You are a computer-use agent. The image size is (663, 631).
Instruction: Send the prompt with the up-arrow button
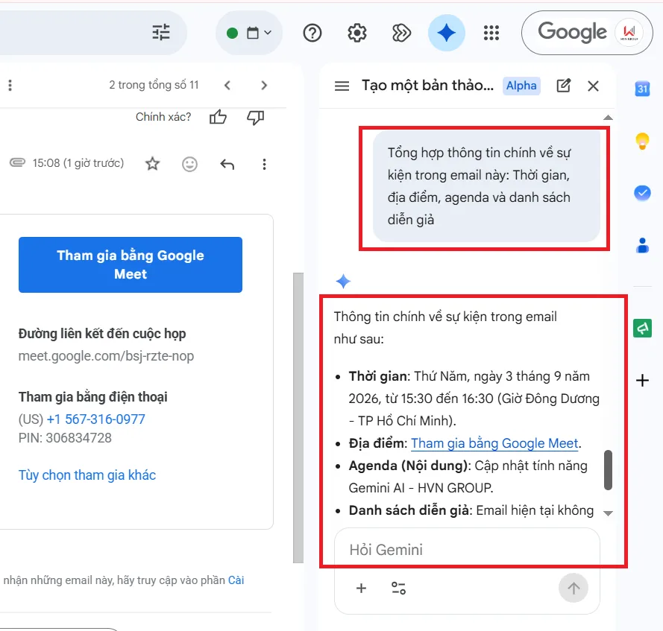coord(574,588)
